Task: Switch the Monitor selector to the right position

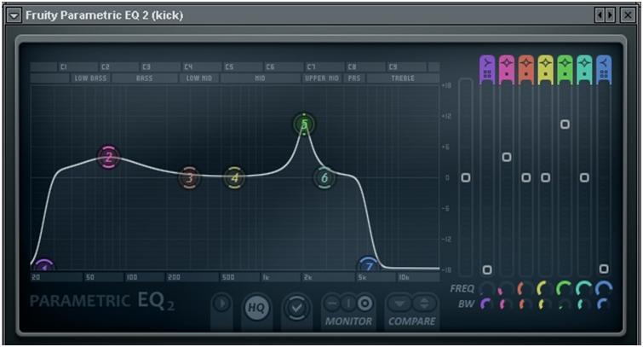Action: pyautogui.click(x=365, y=303)
